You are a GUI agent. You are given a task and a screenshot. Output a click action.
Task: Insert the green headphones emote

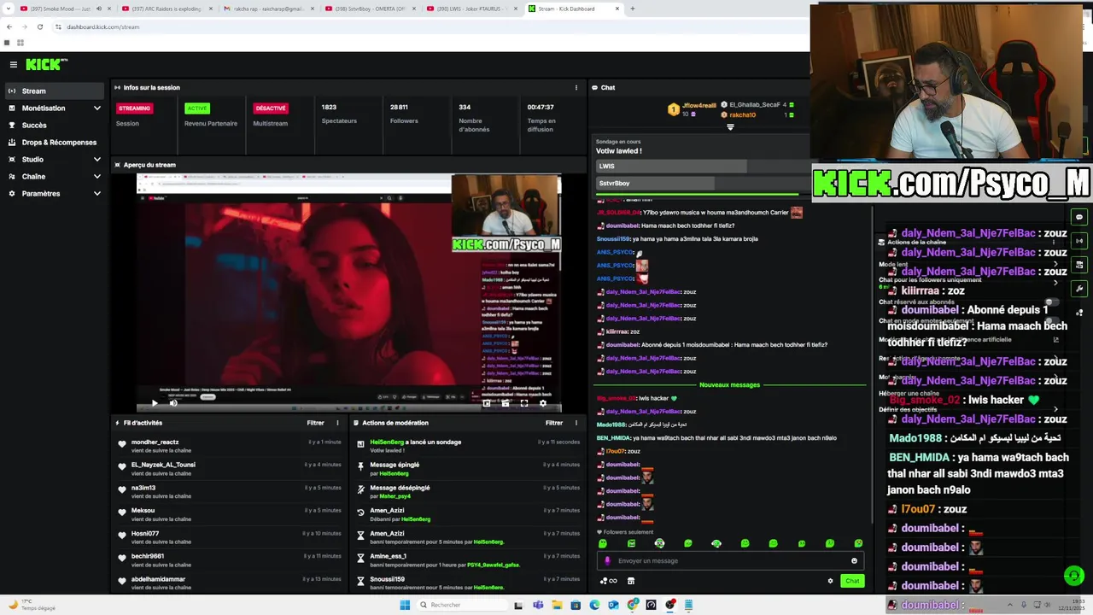(716, 543)
